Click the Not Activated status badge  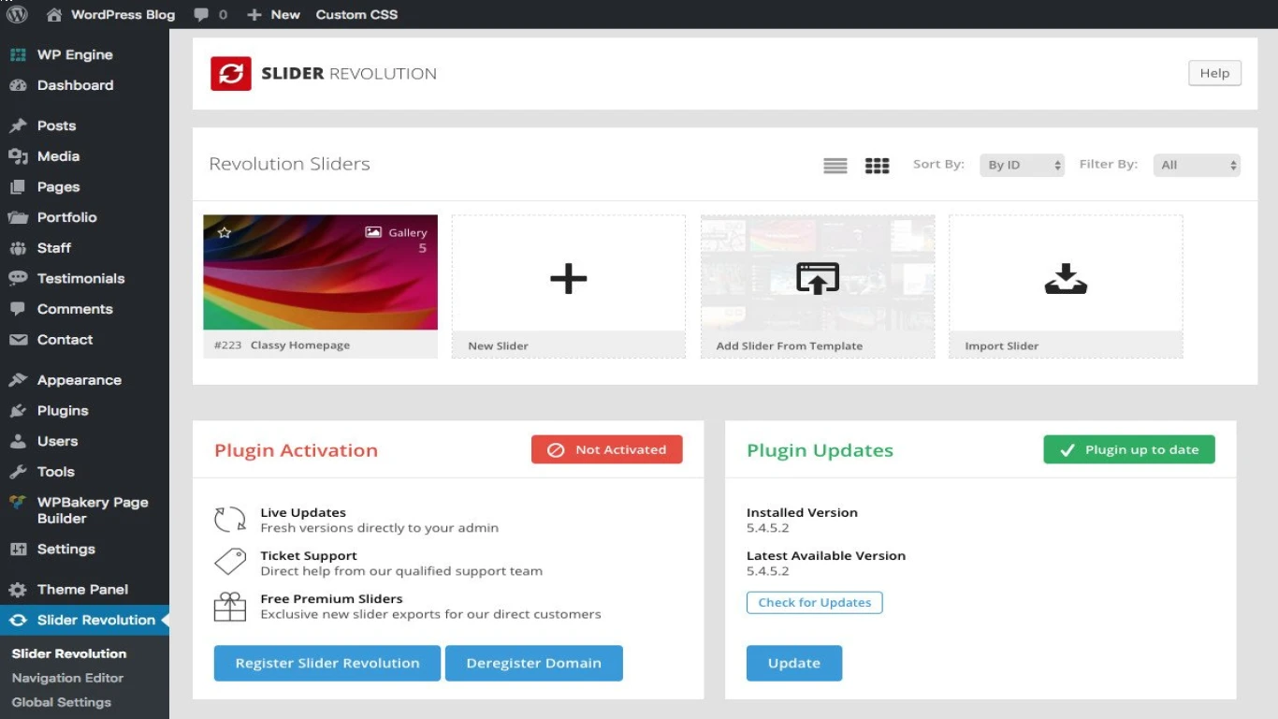coord(607,449)
